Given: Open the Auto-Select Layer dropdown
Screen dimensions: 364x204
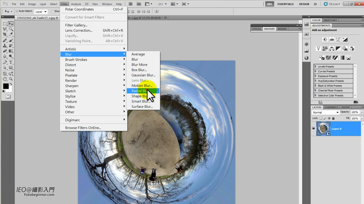Looking at the screenshot, I should coord(41,12).
